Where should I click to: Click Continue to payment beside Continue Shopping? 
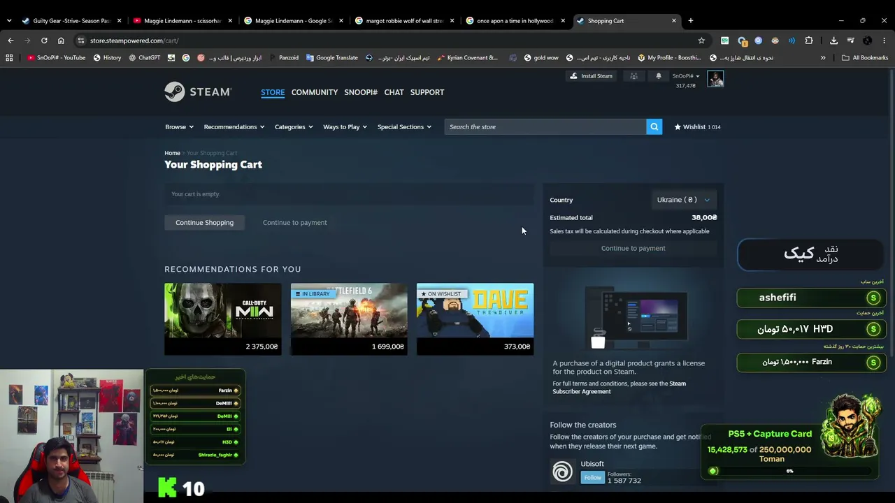coord(294,222)
